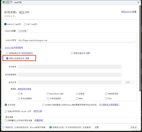The height and width of the screenshot is (132, 142).
Task: Open the 如何生成证书 link
Action: 27,53
